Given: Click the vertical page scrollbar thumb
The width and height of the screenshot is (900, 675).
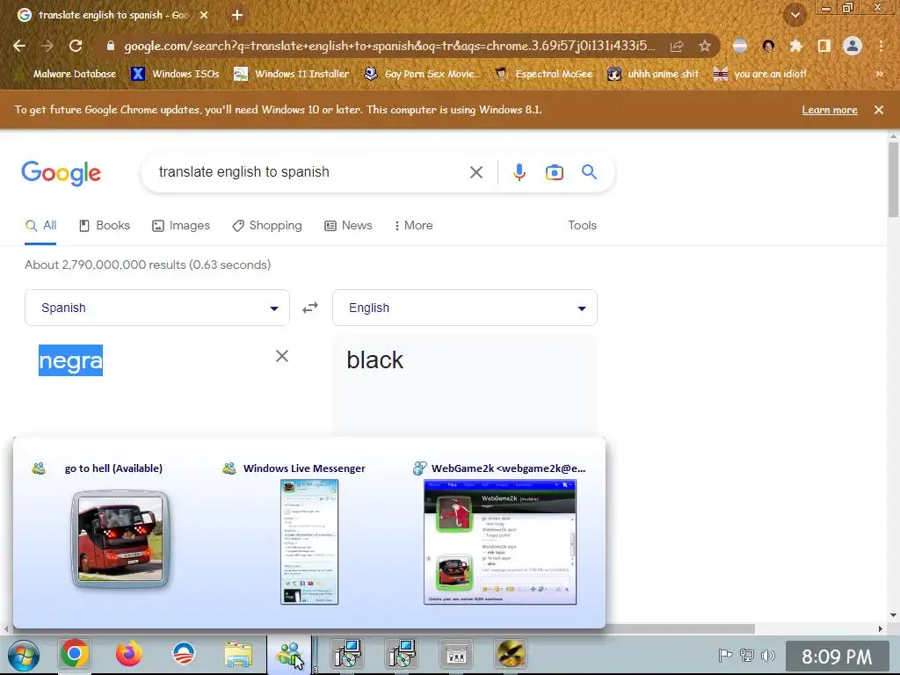Looking at the screenshot, I should [x=893, y=179].
